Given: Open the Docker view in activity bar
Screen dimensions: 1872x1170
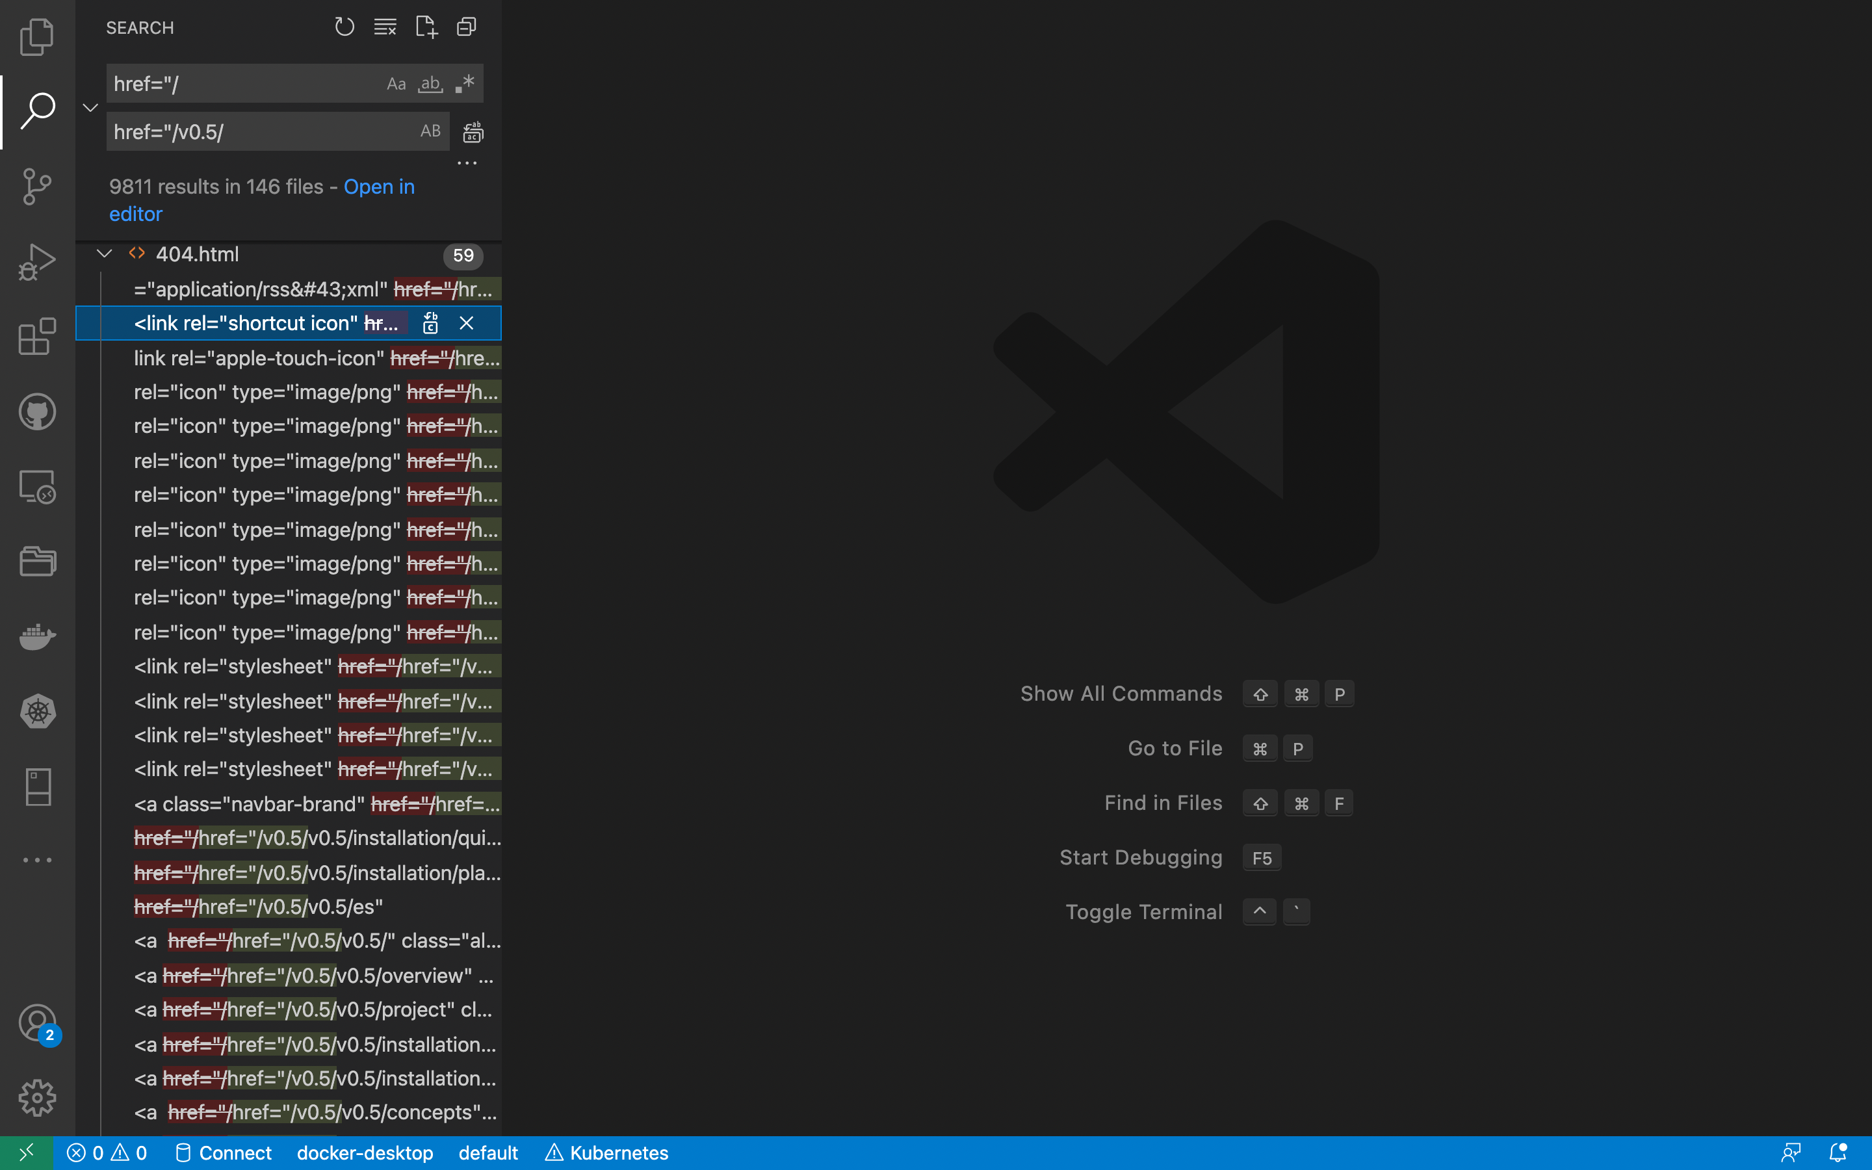Looking at the screenshot, I should point(37,636).
